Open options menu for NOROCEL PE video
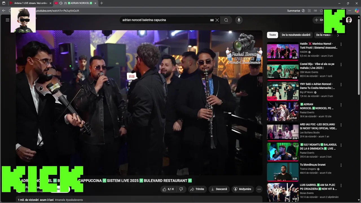Screen dimensions: 361x203 (x=341, y=105)
